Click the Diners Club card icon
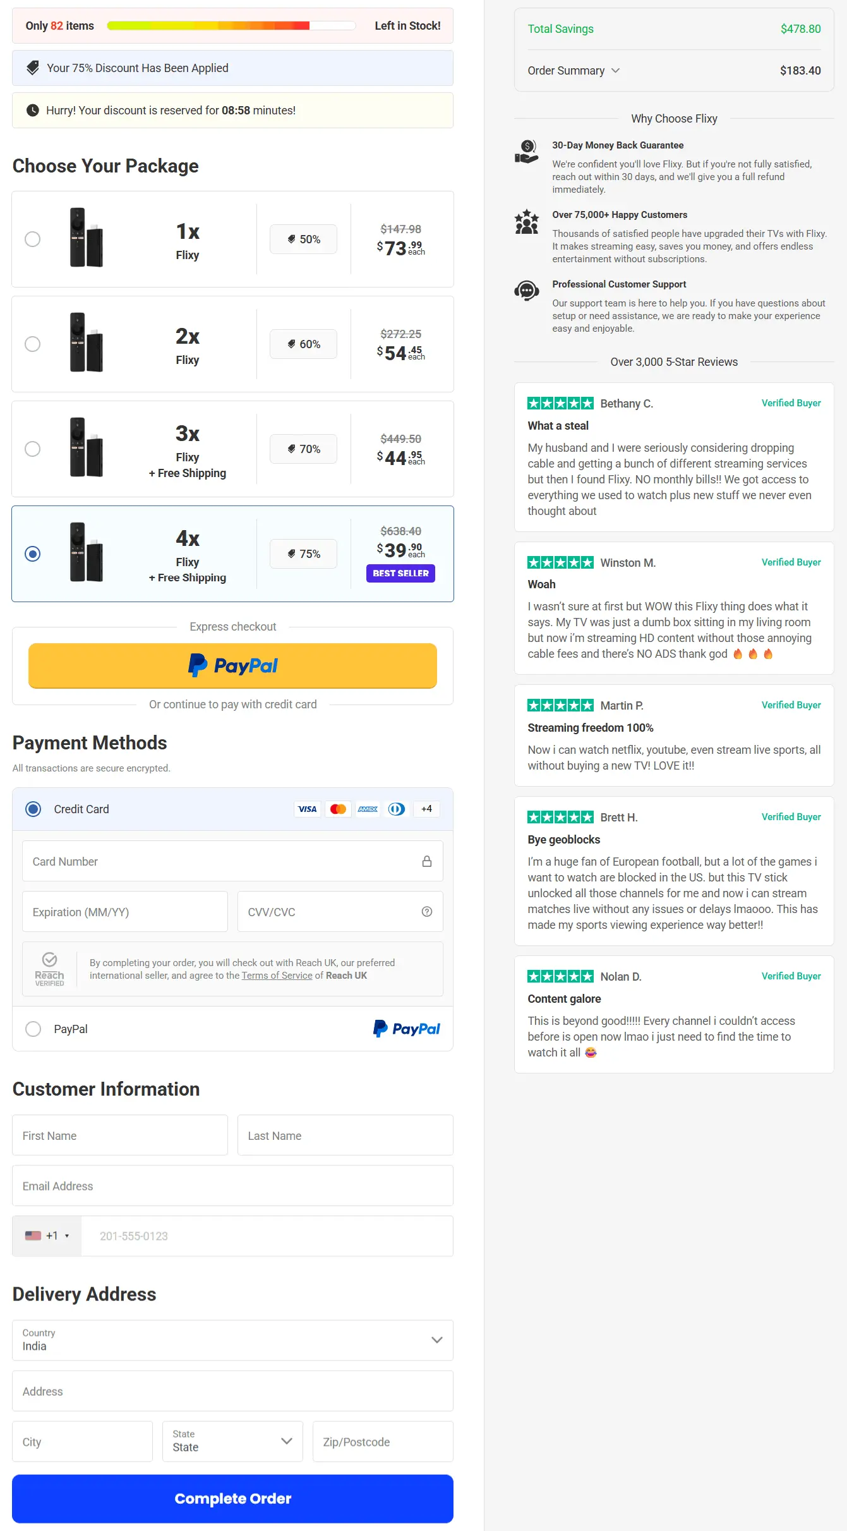The width and height of the screenshot is (847, 1531). [x=397, y=809]
